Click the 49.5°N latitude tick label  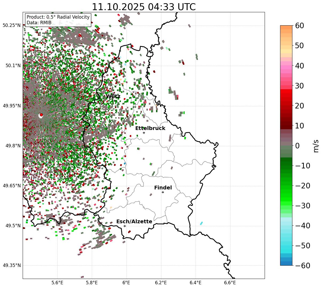click(x=13, y=226)
